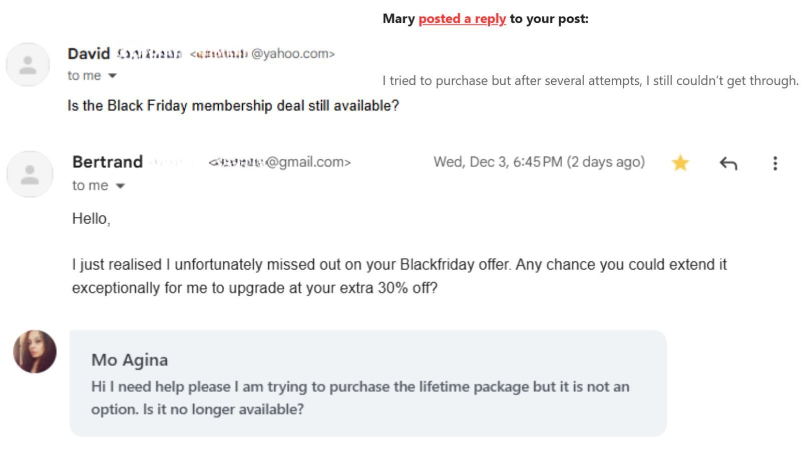801x450 pixels.
Task: Expand Bertrand's "to me" recipient details arrow
Action: [120, 186]
